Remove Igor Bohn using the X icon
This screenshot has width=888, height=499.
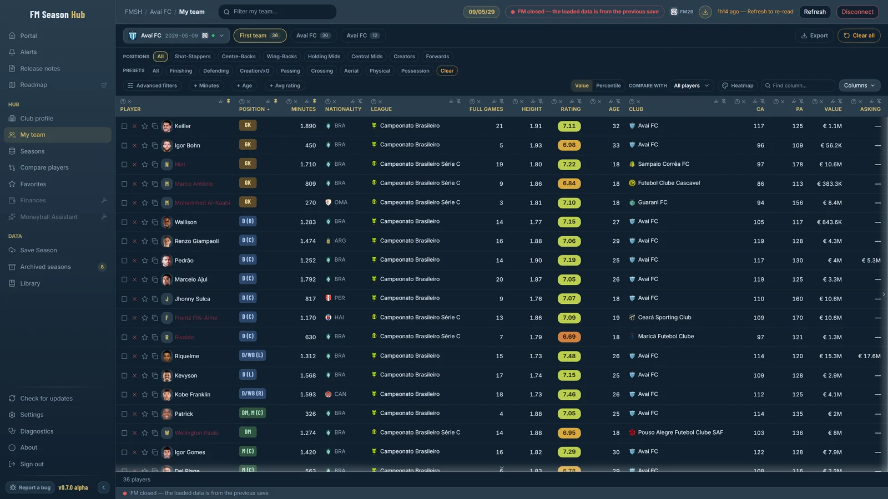click(134, 145)
